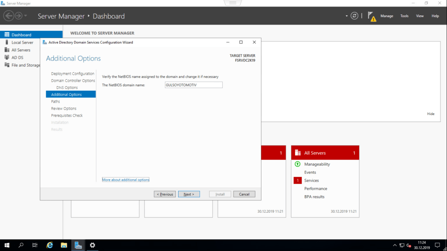This screenshot has width=447, height=251.
Task: Open the More about additional options link
Action: point(125,180)
